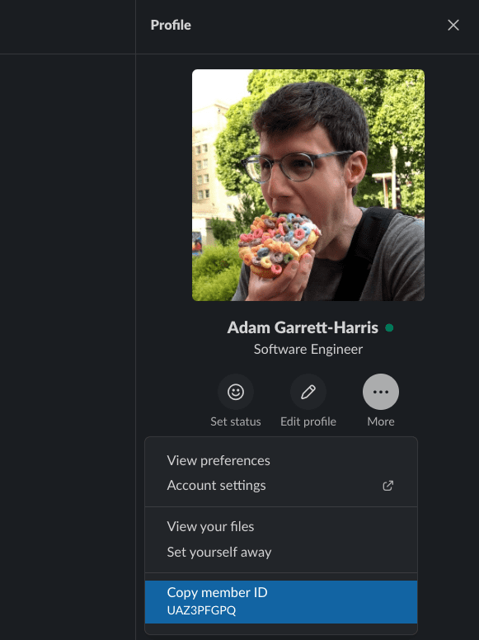Click the pencil Edit profile icon
479x640 pixels.
pyautogui.click(x=308, y=392)
